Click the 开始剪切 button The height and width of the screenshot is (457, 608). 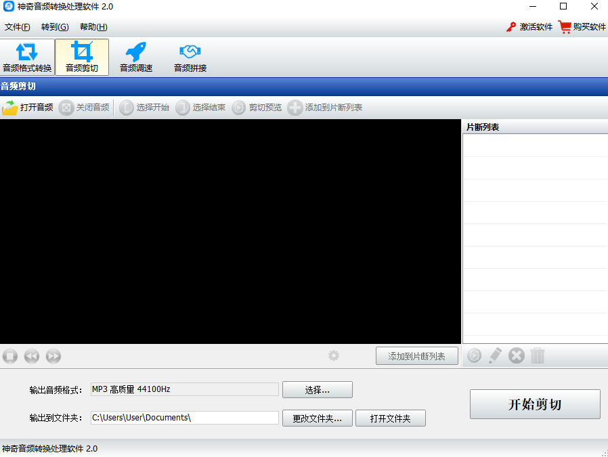[x=535, y=404]
